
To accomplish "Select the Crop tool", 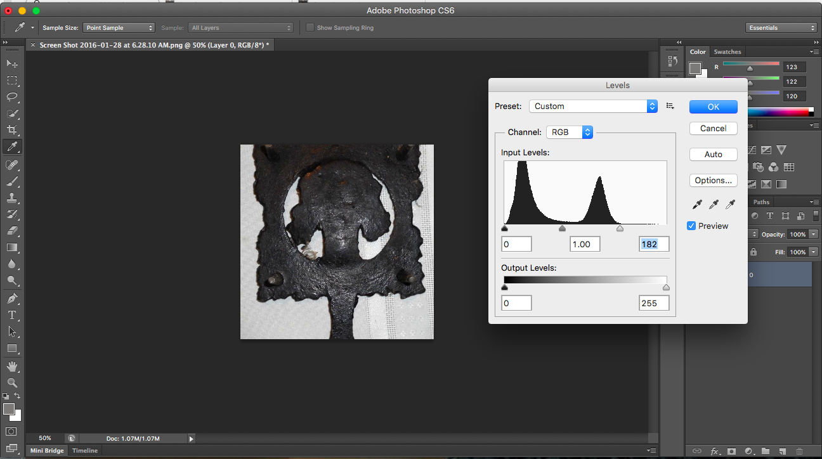I will (x=12, y=130).
